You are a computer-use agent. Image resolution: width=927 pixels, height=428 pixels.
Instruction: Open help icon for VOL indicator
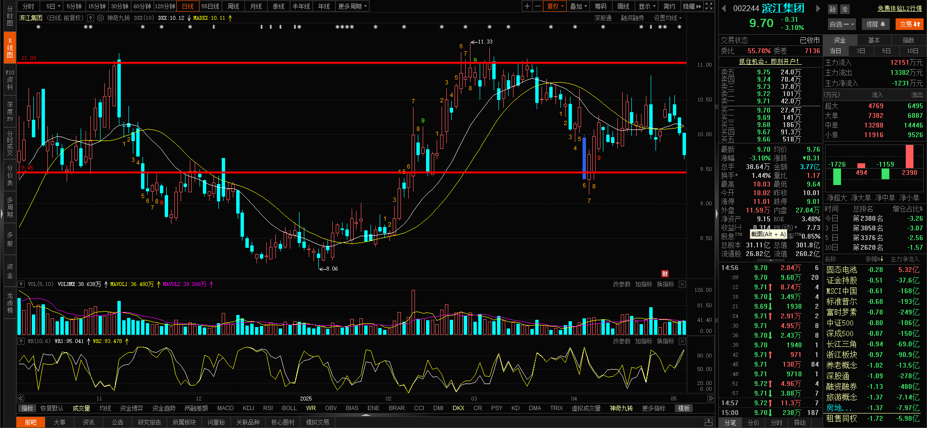point(21,284)
